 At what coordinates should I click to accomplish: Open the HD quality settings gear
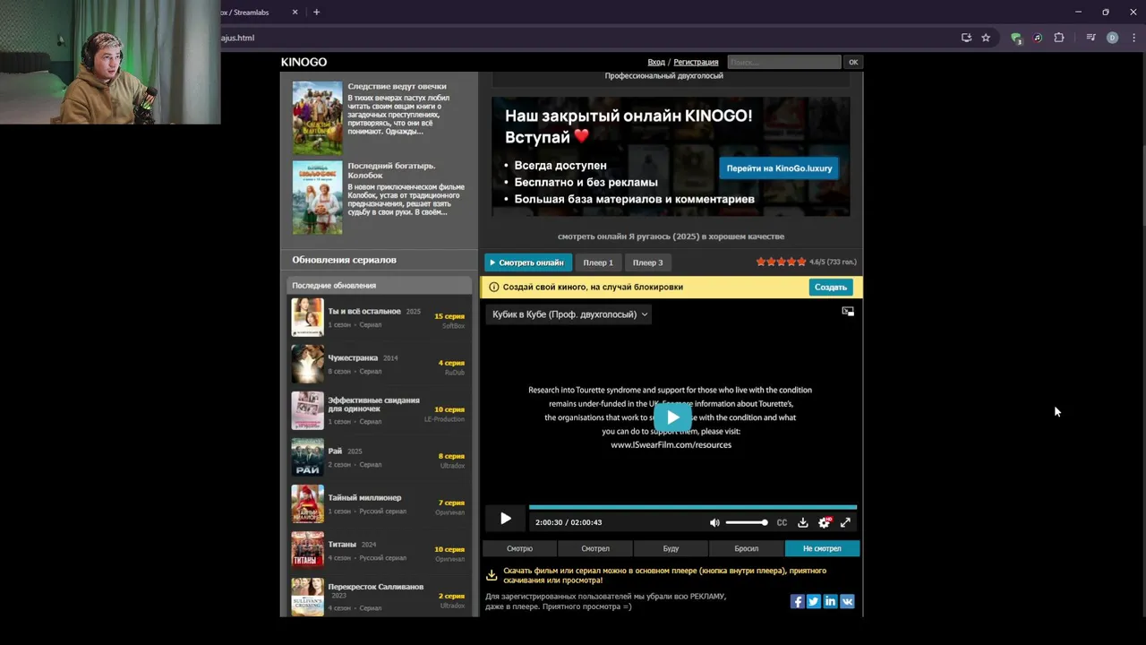[825, 522]
